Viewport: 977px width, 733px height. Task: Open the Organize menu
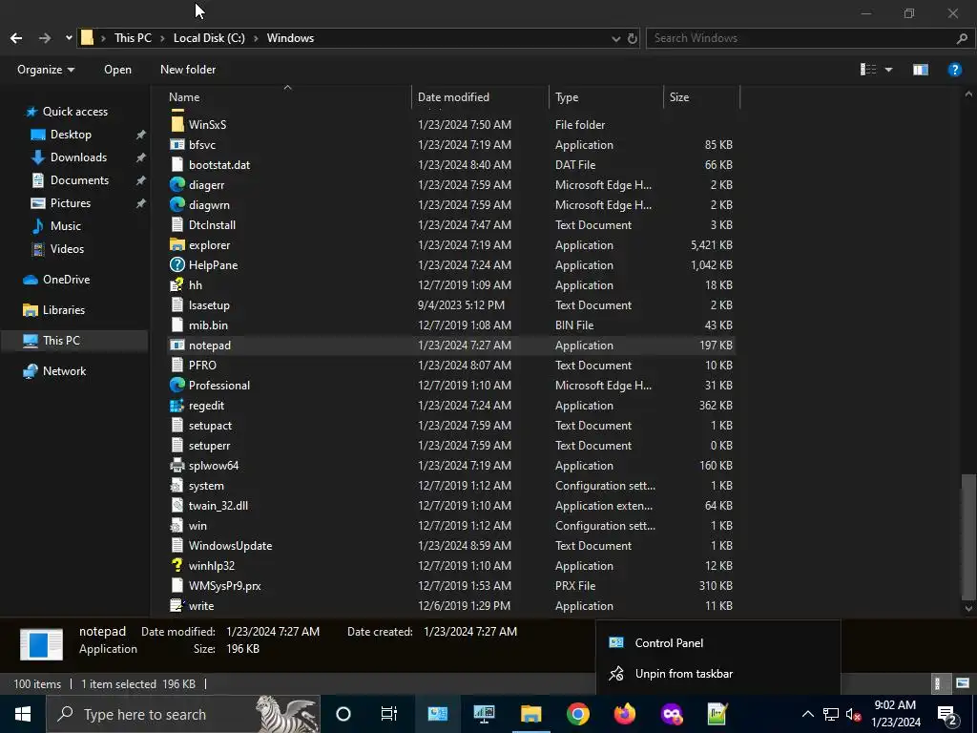click(x=46, y=69)
